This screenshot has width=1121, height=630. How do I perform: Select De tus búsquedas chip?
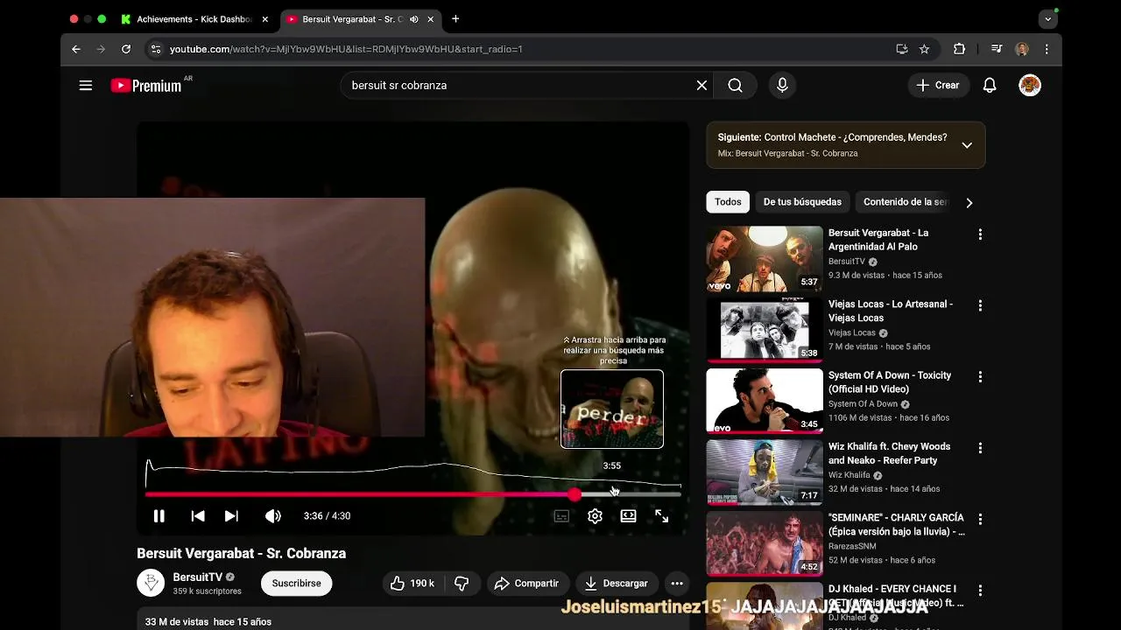(x=802, y=202)
